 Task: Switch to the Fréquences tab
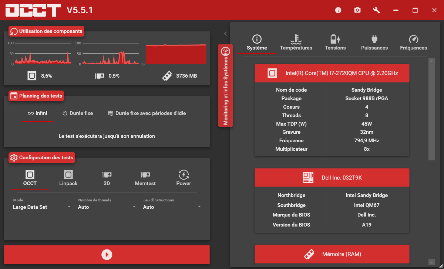click(x=414, y=43)
